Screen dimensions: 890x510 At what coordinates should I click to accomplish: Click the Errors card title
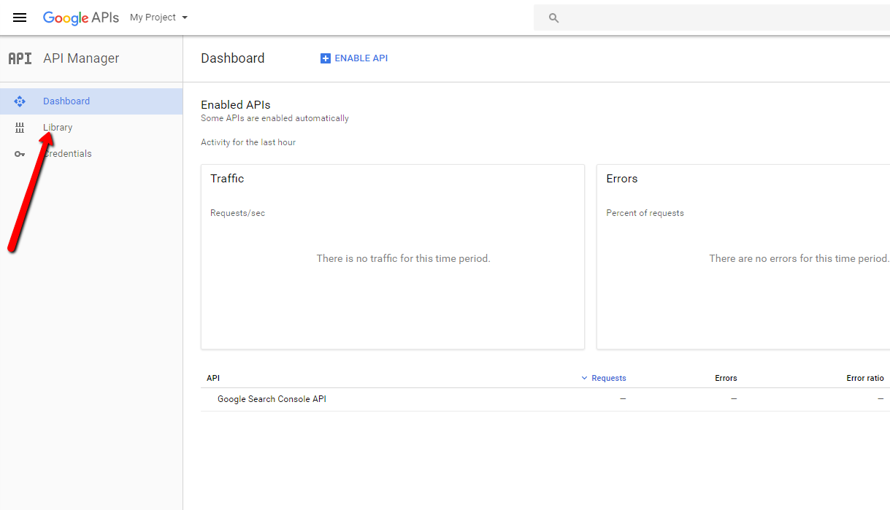tap(622, 179)
